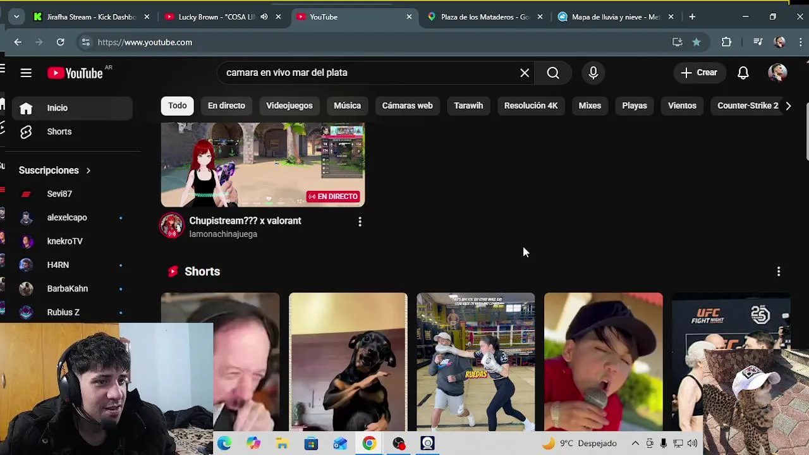
Task: Open Chrome profile avatar
Action: (x=780, y=42)
